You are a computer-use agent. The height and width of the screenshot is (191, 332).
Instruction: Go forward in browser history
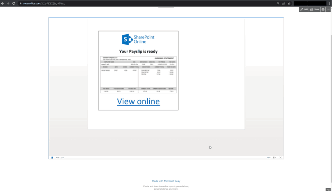coord(8,4)
